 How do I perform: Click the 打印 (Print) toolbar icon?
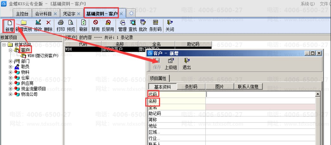point(60,22)
